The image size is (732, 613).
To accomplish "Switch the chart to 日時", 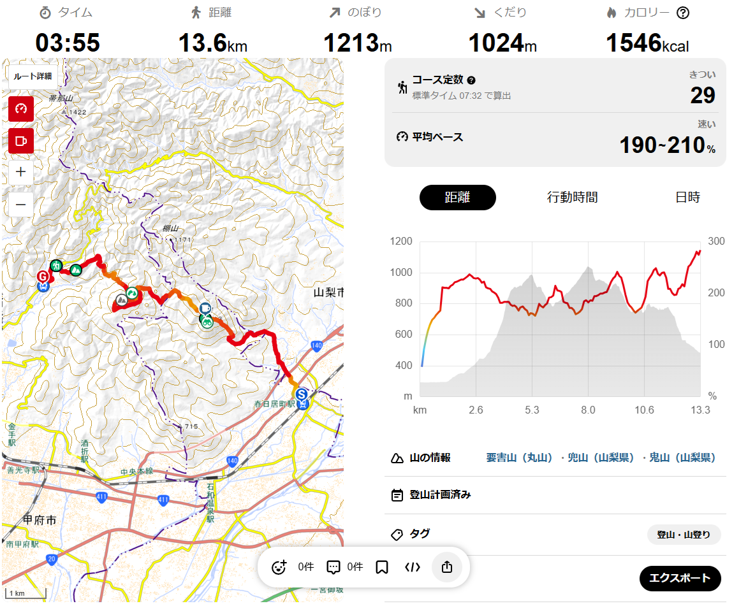I will point(687,198).
